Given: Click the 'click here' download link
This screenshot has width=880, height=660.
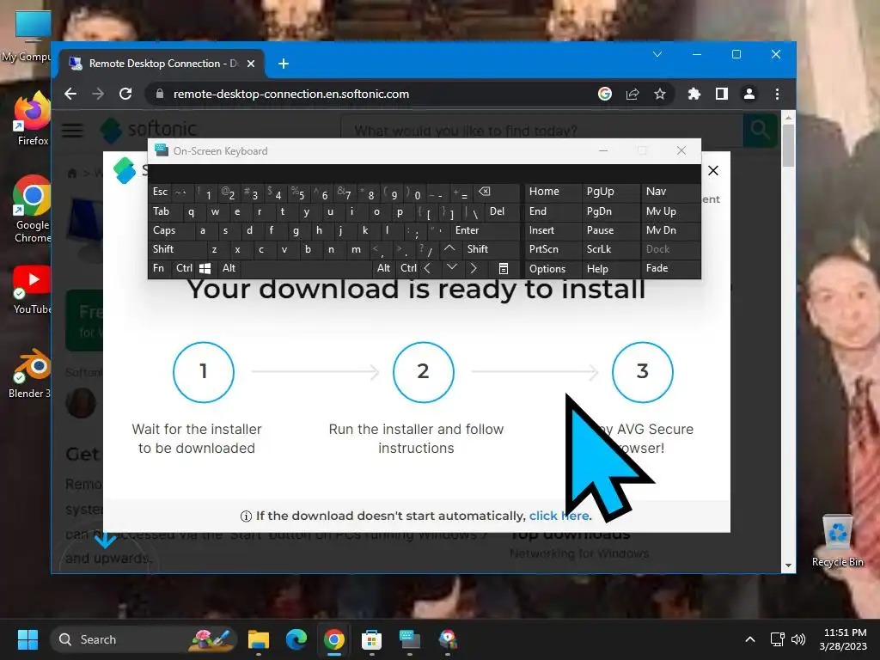Looking at the screenshot, I should pyautogui.click(x=559, y=516).
